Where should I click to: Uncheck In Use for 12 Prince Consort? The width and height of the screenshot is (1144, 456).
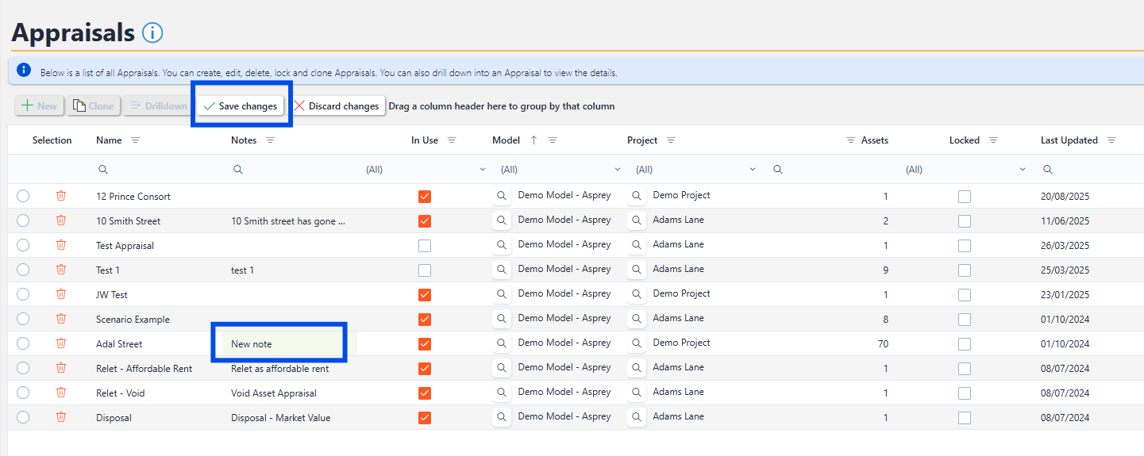click(x=425, y=197)
